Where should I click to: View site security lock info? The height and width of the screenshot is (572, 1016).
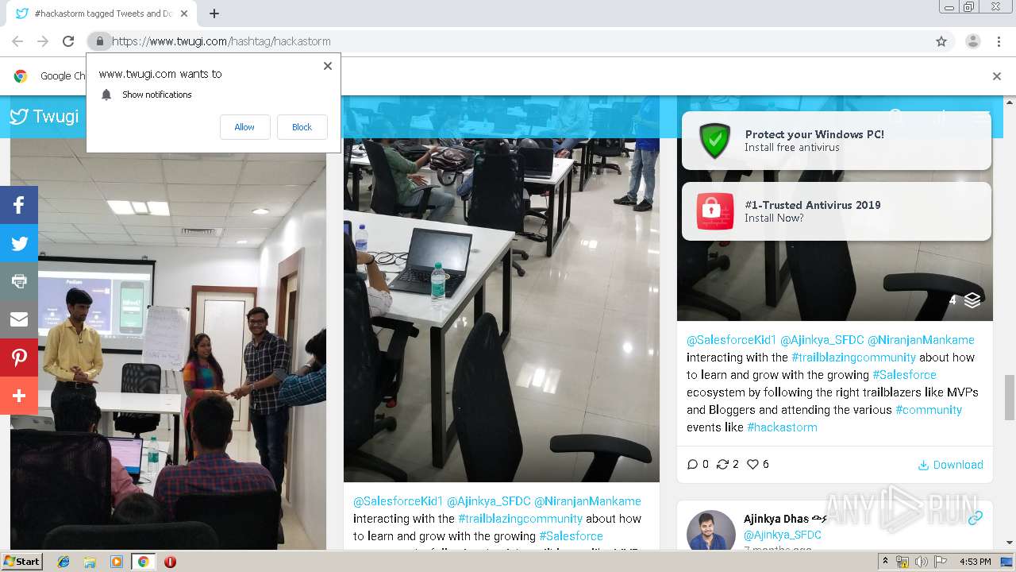click(99, 41)
